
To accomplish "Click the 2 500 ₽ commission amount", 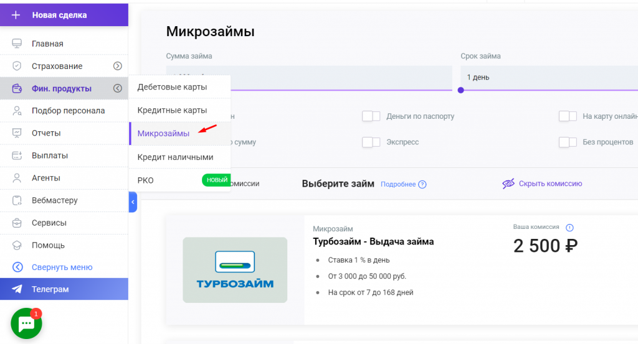I will [545, 246].
